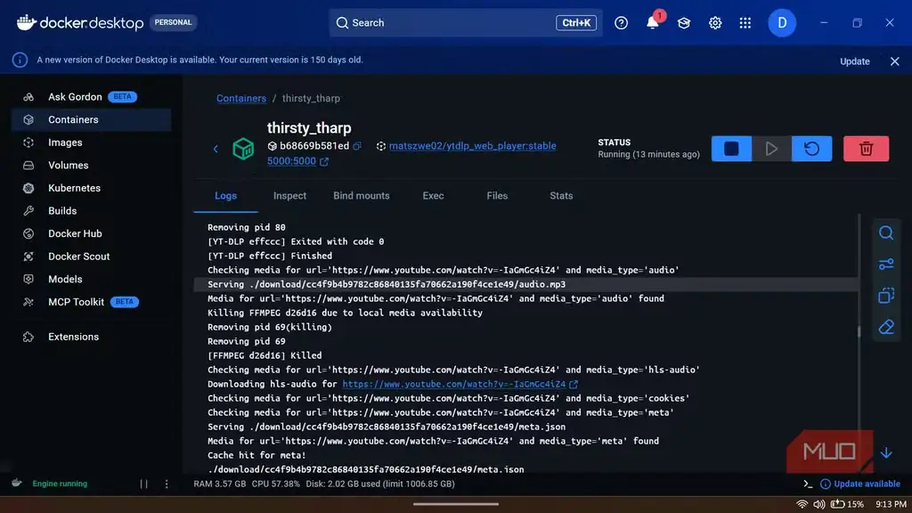912x513 pixels.
Task: Open Extensions in sidebar
Action: point(92,337)
